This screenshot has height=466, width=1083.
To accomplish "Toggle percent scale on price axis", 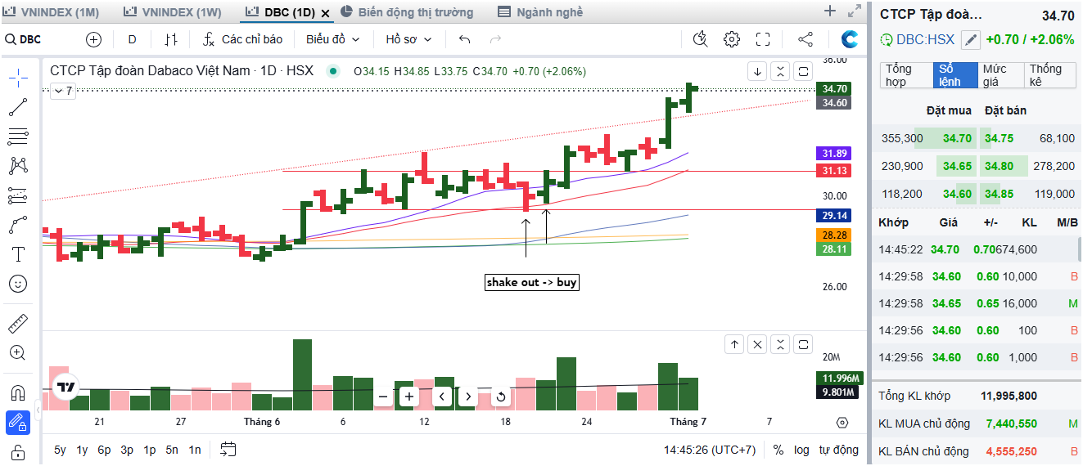I will pos(778,450).
